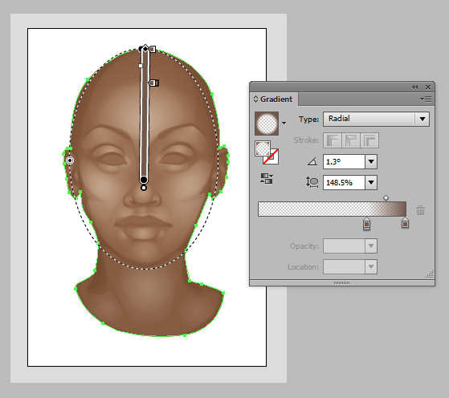Expand the angle dropdown arrow
Image resolution: width=449 pixels, height=398 pixels.
point(371,161)
